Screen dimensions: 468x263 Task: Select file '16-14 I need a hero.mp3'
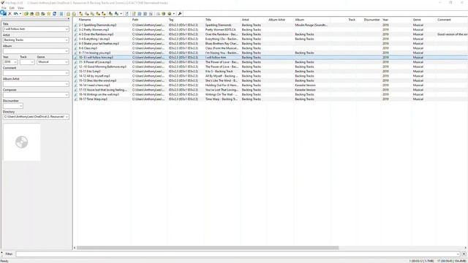click(94, 85)
